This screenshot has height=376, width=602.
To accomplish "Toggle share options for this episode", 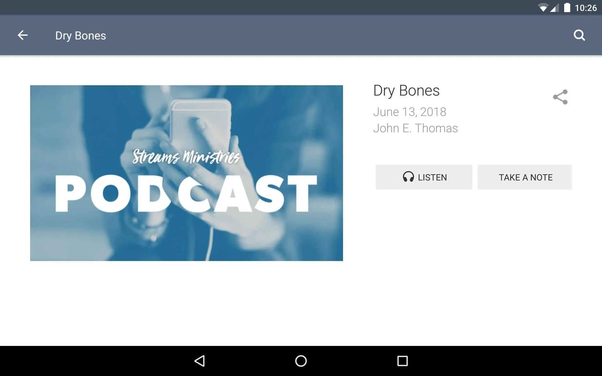I will (560, 97).
